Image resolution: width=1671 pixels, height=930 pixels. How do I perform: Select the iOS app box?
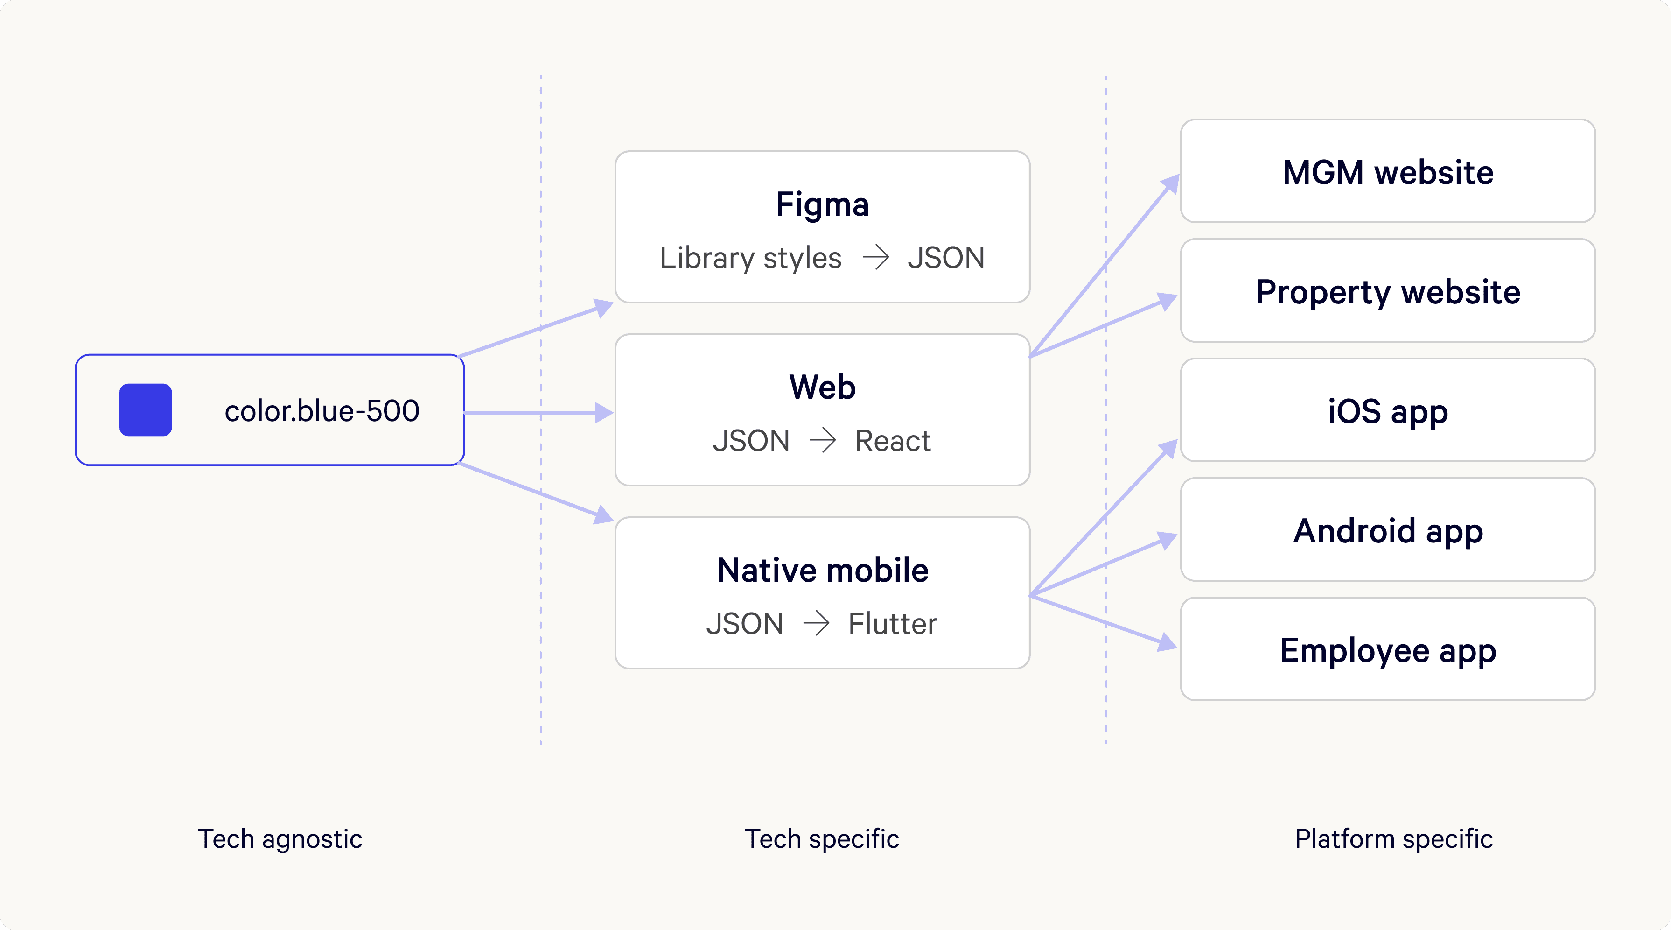pyautogui.click(x=1388, y=411)
